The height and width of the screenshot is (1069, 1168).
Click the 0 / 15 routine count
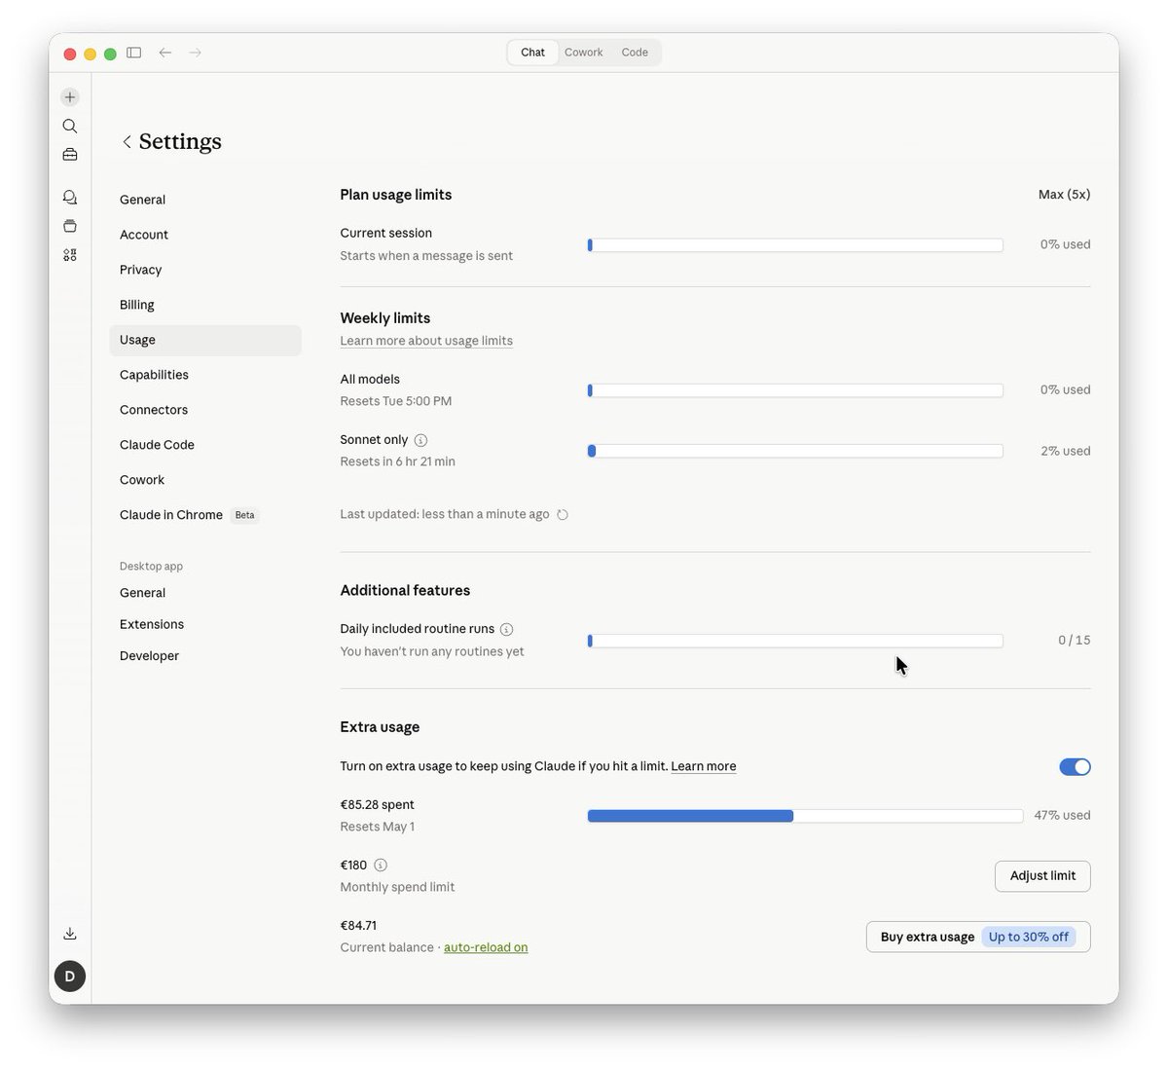1075,641
